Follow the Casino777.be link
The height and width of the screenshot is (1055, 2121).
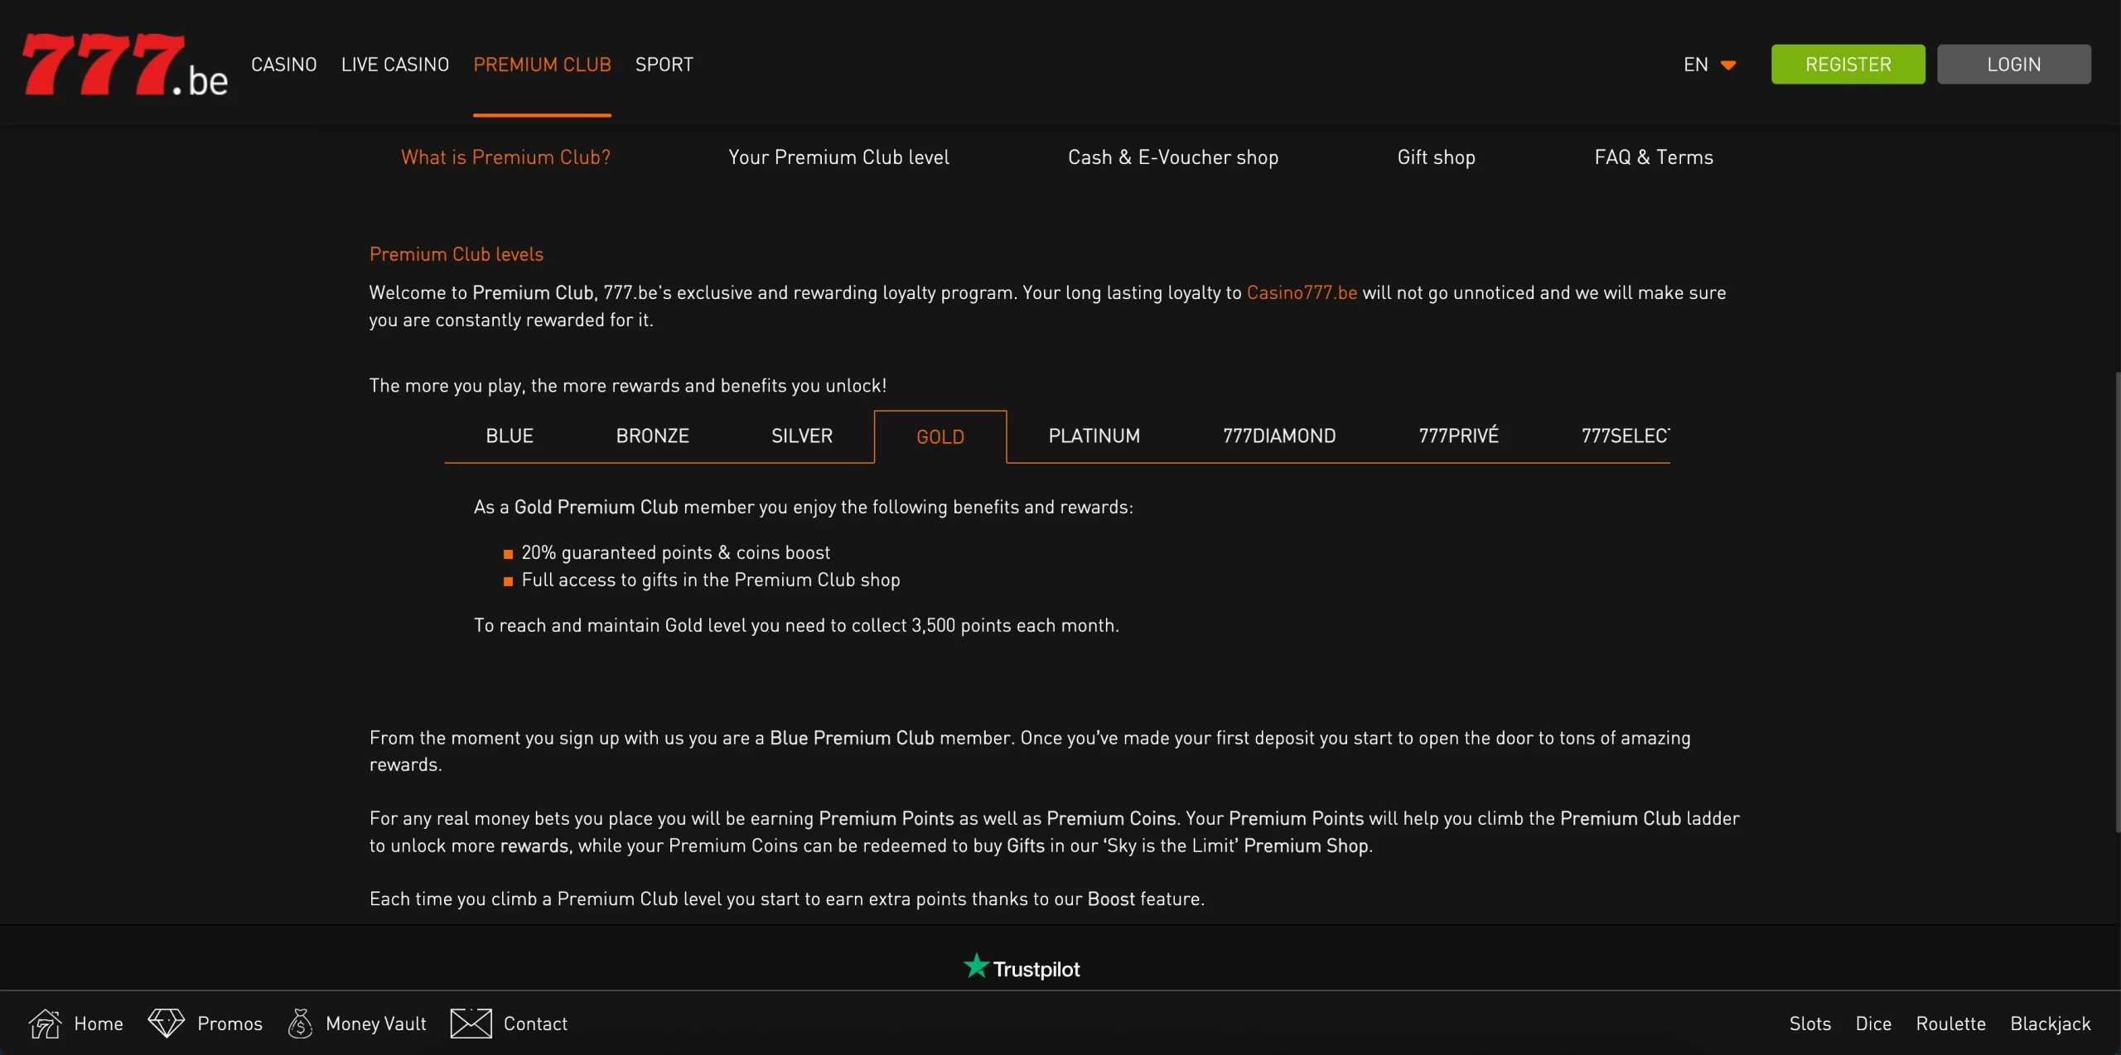click(x=1302, y=293)
